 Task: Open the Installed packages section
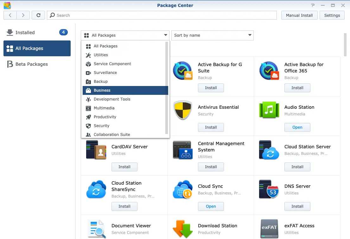click(37, 33)
